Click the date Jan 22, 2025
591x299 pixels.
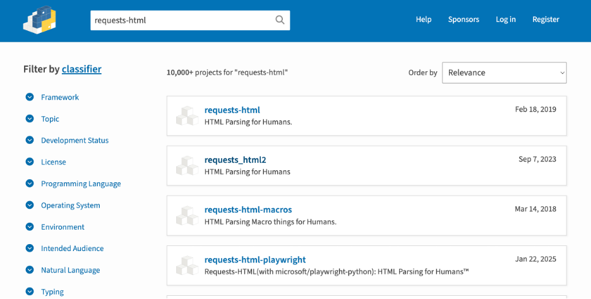535,259
